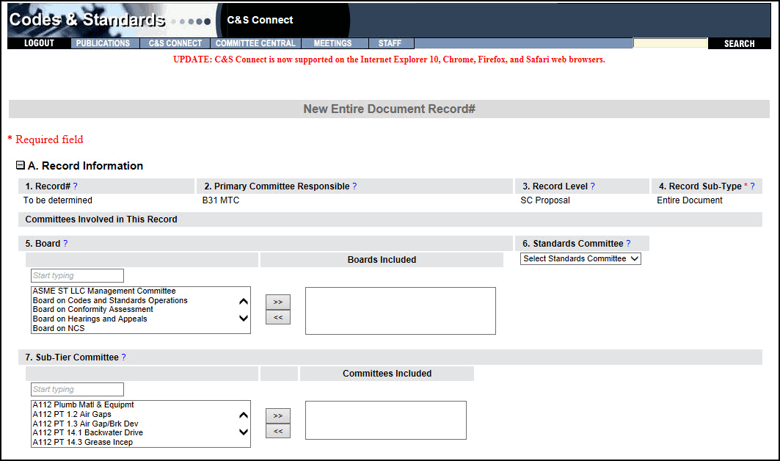Image resolution: width=780 pixels, height=461 pixels.
Task: Open help for Standards Committee field
Action: (628, 244)
